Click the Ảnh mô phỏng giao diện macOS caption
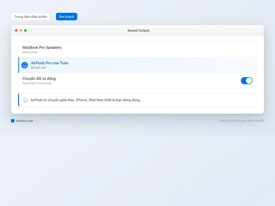The height and width of the screenshot is (206, 275). [241, 121]
